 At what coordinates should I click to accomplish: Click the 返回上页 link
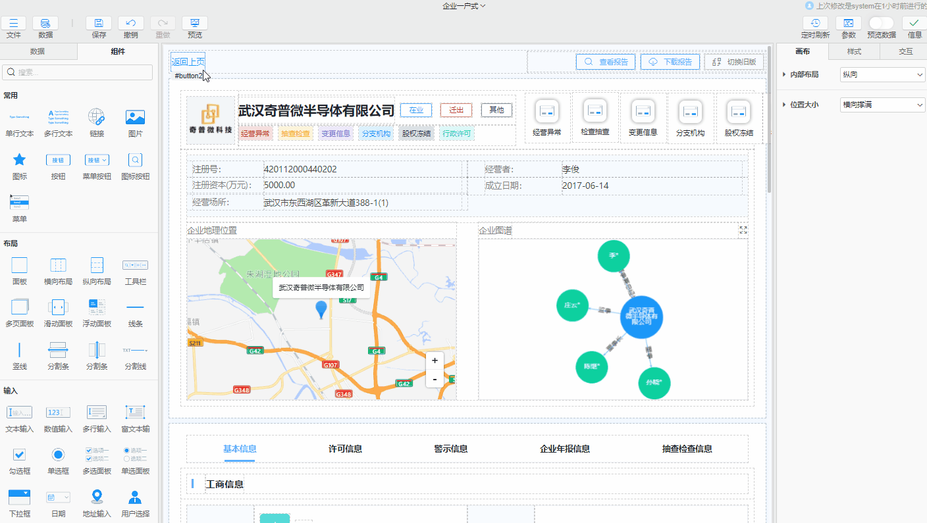[x=188, y=62]
